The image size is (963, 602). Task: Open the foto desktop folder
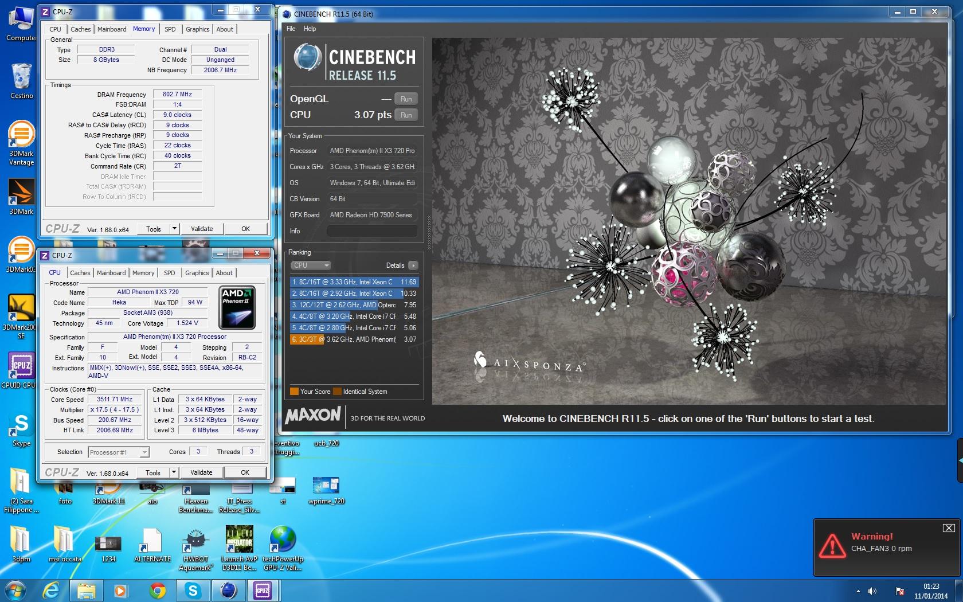[65, 493]
